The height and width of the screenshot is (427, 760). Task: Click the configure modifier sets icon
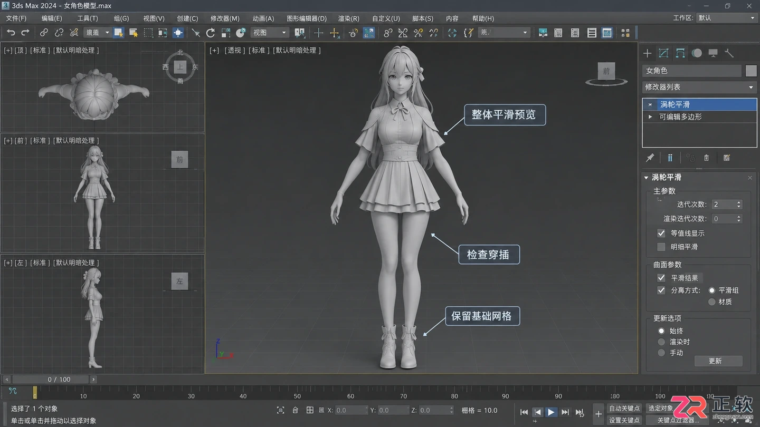tap(727, 158)
